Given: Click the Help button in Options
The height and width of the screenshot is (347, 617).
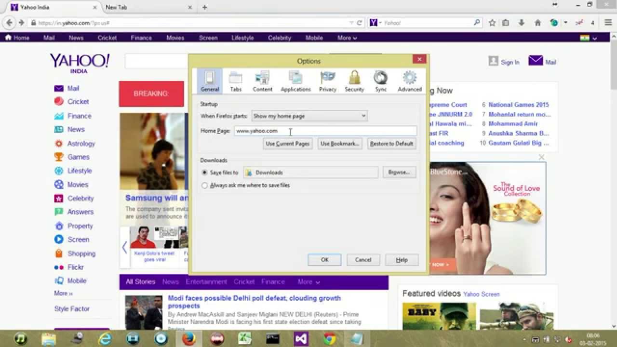Looking at the screenshot, I should coord(402,260).
